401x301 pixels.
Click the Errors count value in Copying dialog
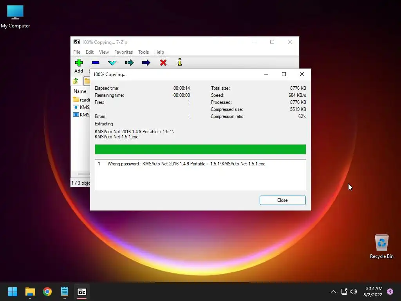click(x=189, y=116)
